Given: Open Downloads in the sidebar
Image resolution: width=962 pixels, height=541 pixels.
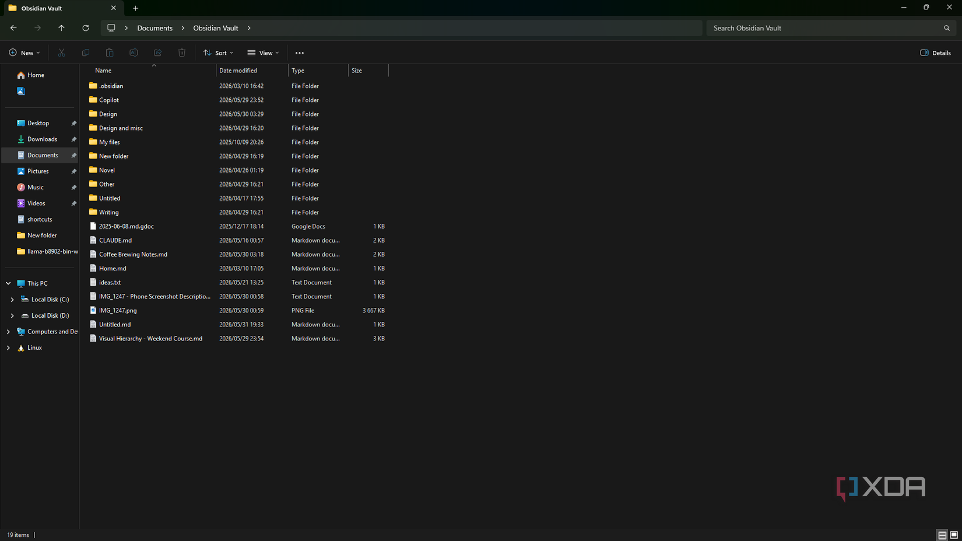Looking at the screenshot, I should [x=42, y=139].
